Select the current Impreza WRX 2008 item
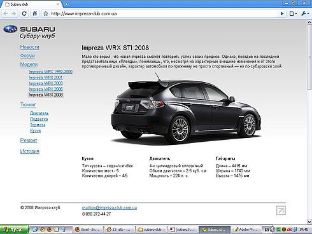This screenshot has height=234, width=312. pyautogui.click(x=46, y=95)
